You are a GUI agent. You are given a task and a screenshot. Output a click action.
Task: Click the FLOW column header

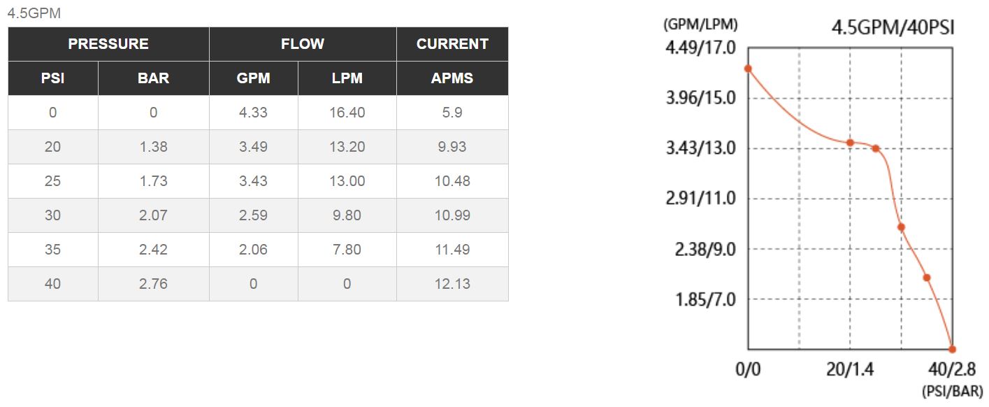303,44
